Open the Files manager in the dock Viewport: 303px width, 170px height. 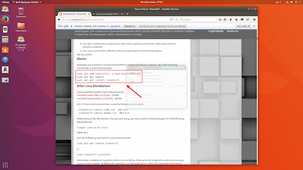point(5,40)
